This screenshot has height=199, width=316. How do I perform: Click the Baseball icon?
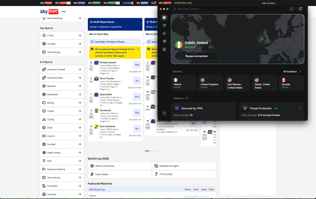pyautogui.click(x=44, y=86)
